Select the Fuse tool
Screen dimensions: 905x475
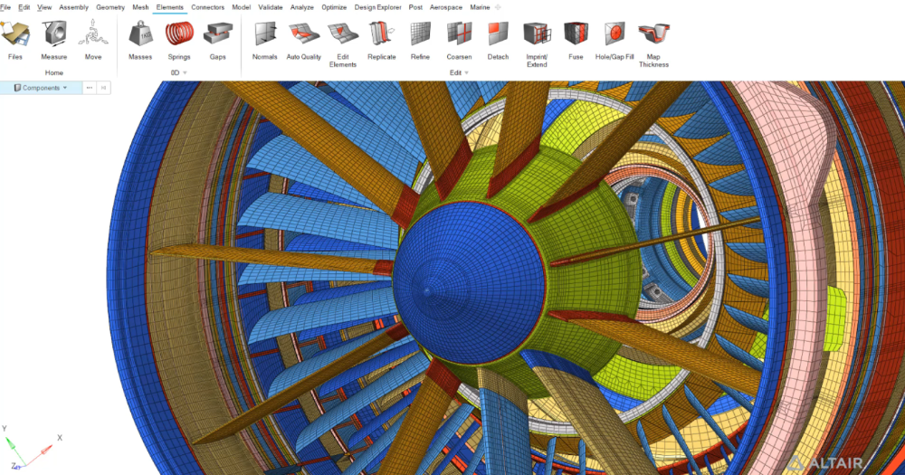576,39
